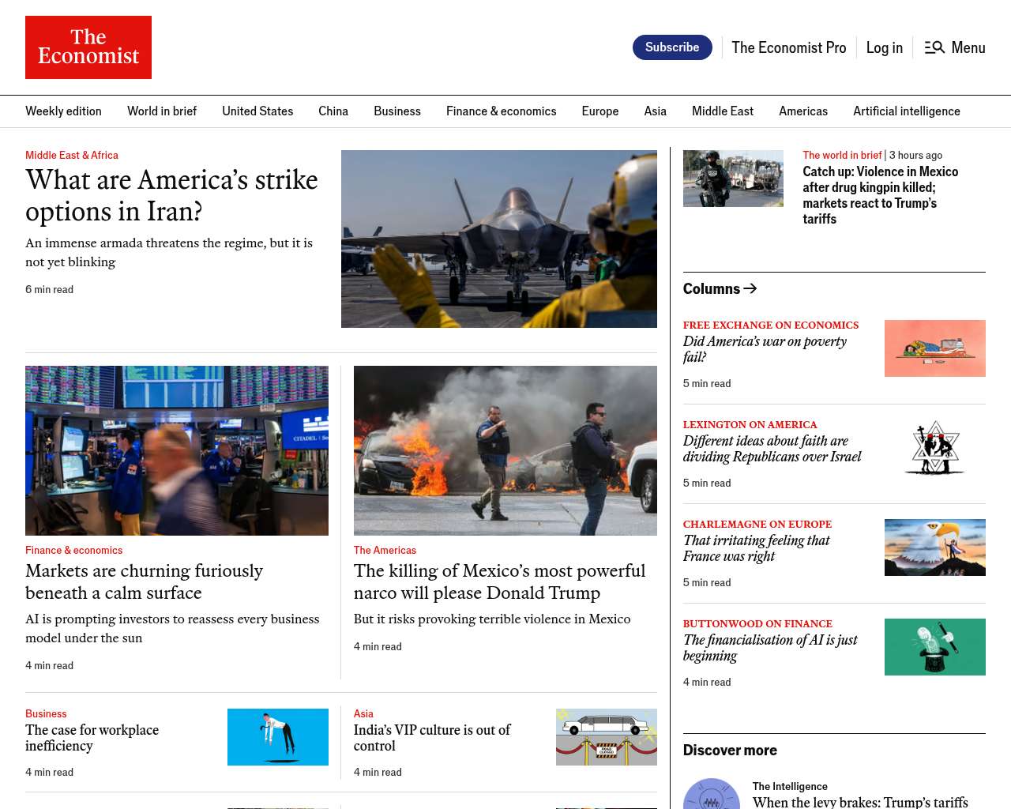Screen dimensions: 1011x809
Task: Open 'India's VIP culture is out of control'
Action: 431,738
